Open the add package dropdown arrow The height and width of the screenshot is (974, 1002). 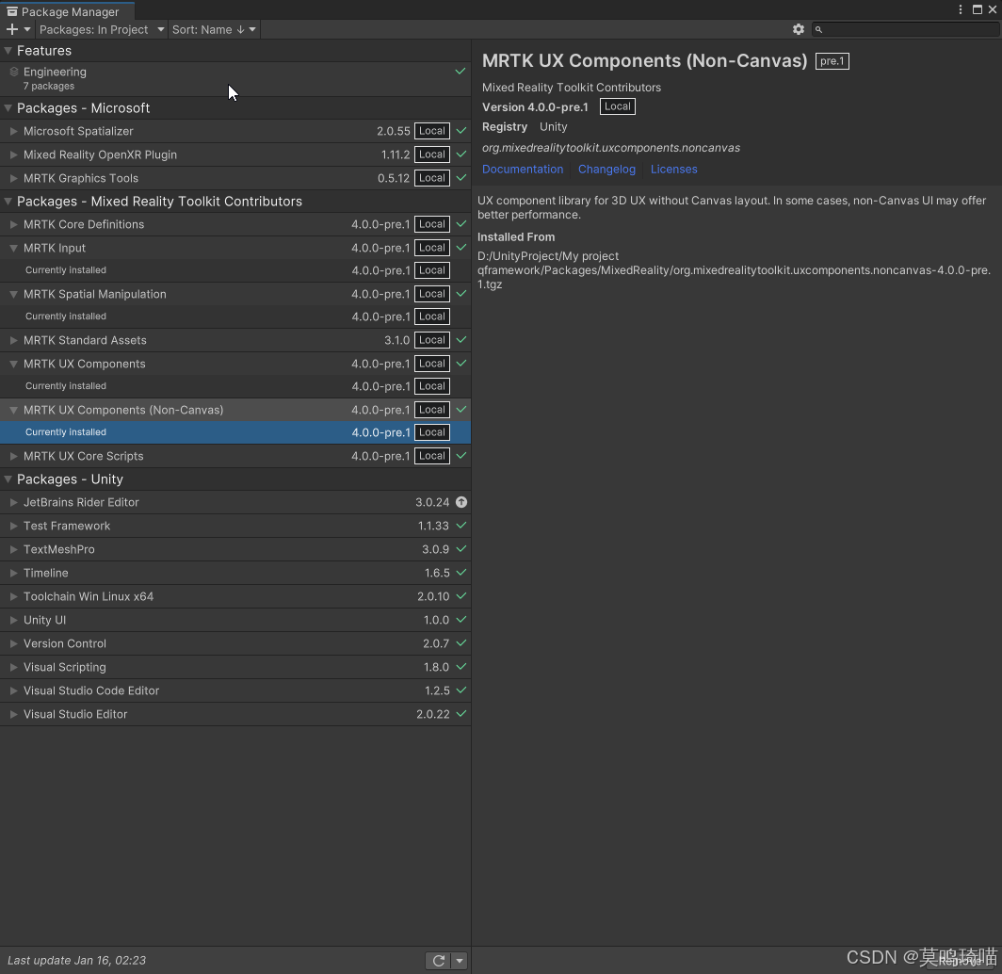[26, 29]
